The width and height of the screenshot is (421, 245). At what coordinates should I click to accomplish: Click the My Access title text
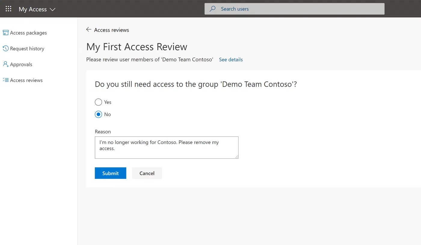coord(33,9)
